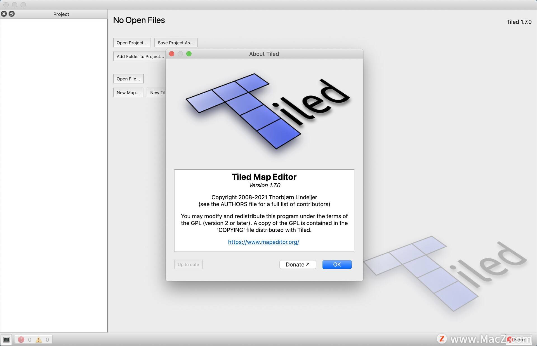Click Save Project As... button
Screen dimensions: 537x346
click(176, 42)
